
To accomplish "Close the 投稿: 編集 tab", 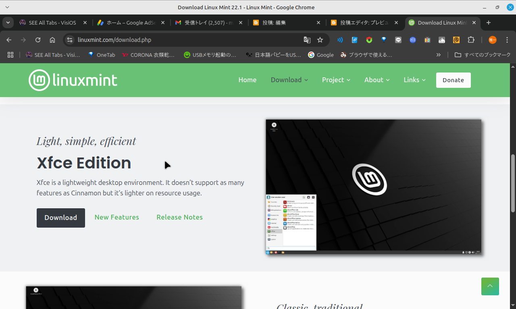I will (x=318, y=23).
